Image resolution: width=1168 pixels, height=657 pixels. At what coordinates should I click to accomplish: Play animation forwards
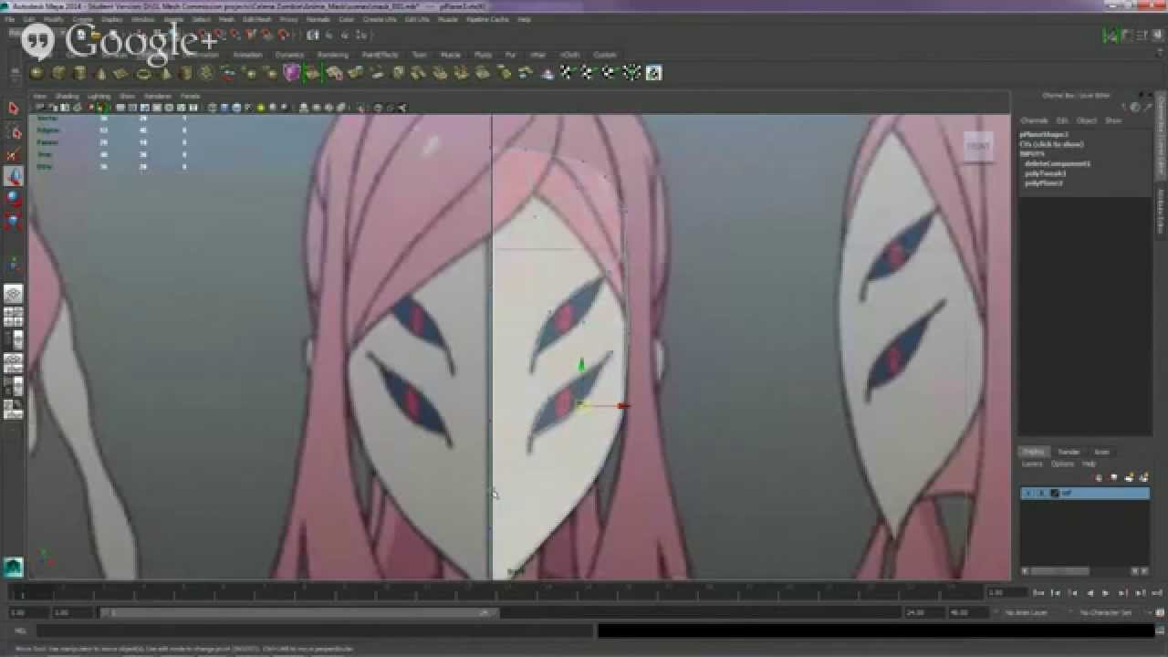[1105, 593]
